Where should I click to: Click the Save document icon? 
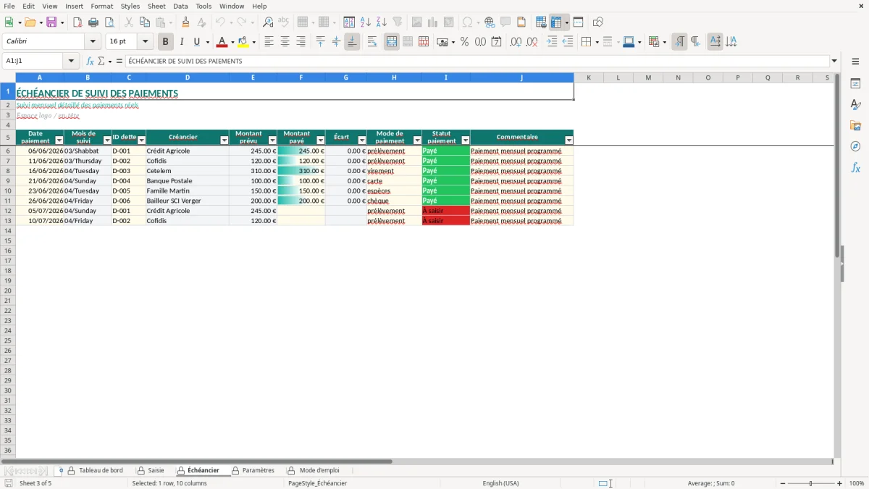click(x=51, y=22)
